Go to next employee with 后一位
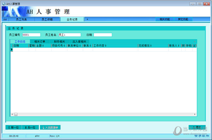212x140 pixels. click(x=30, y=127)
